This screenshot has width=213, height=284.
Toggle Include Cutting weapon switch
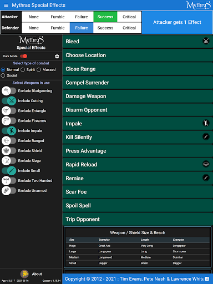(9, 101)
